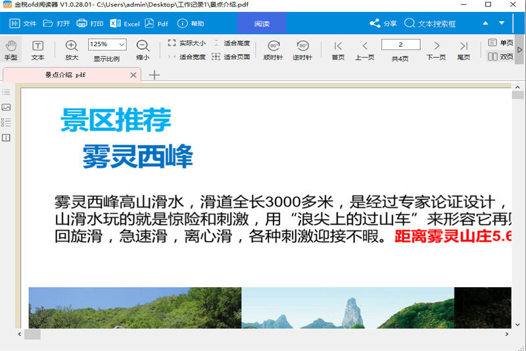
Task: Switch to double page view (双页)
Action: [x=500, y=57]
